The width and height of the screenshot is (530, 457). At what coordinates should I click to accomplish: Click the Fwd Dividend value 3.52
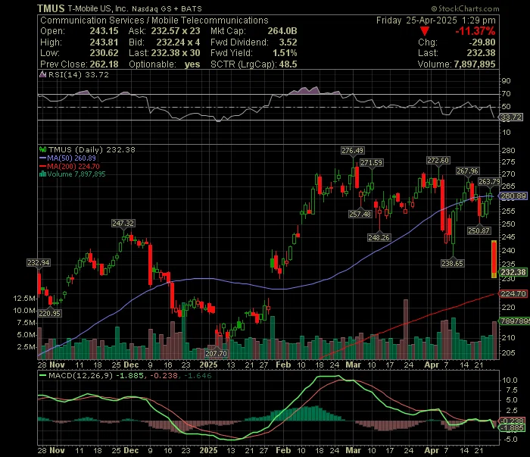(288, 42)
